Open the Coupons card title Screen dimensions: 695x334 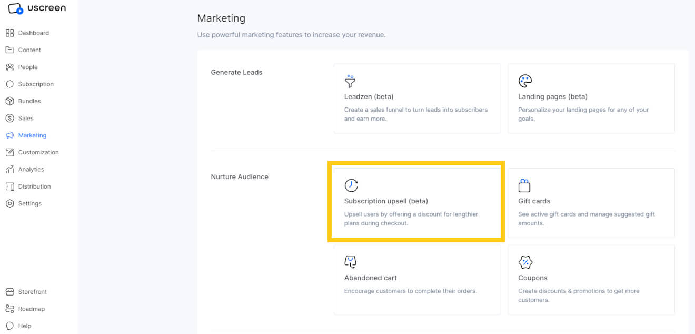[533, 278]
